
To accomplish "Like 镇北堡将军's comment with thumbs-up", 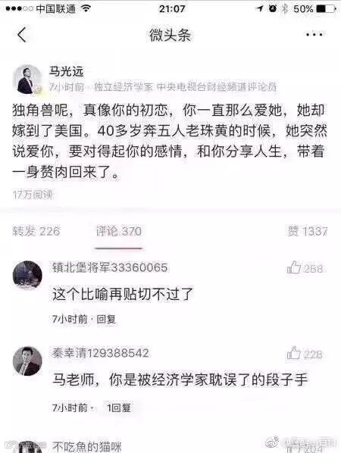I will 294,267.
